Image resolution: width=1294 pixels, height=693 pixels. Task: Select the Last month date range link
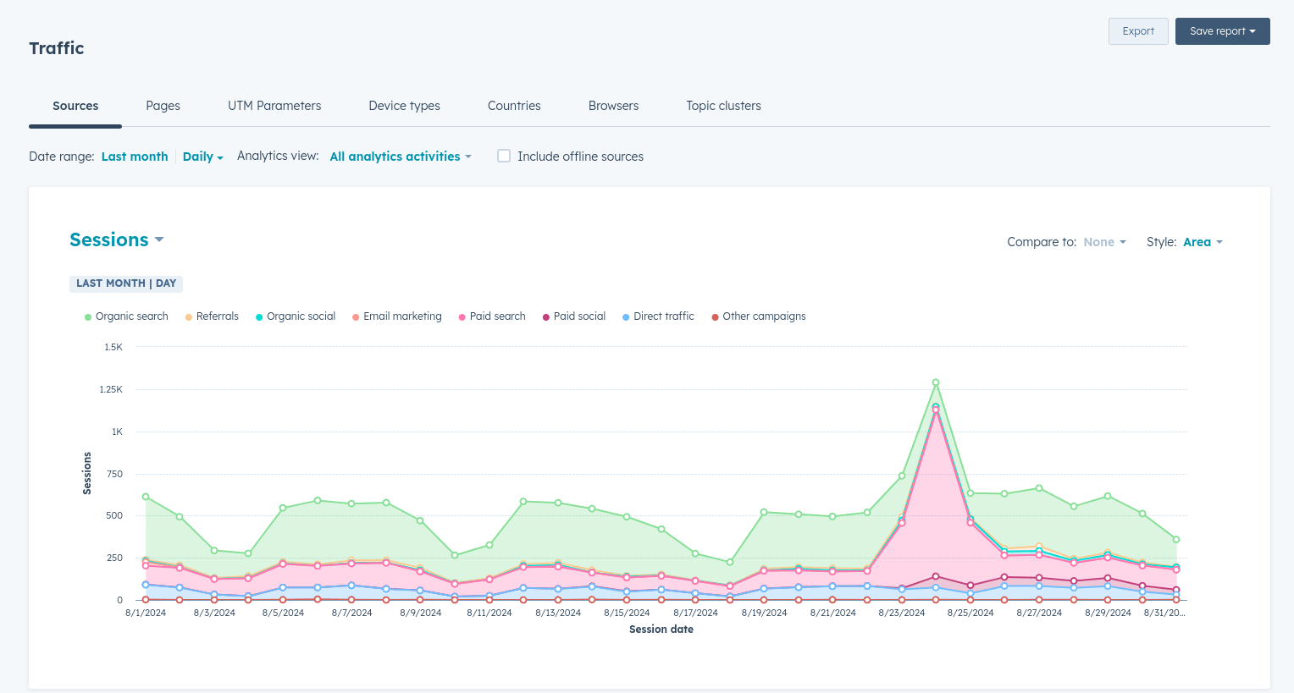135,157
